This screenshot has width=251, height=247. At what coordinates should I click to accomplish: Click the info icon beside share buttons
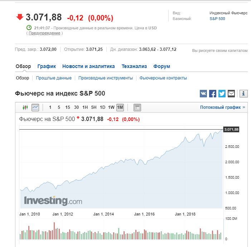(x=243, y=94)
